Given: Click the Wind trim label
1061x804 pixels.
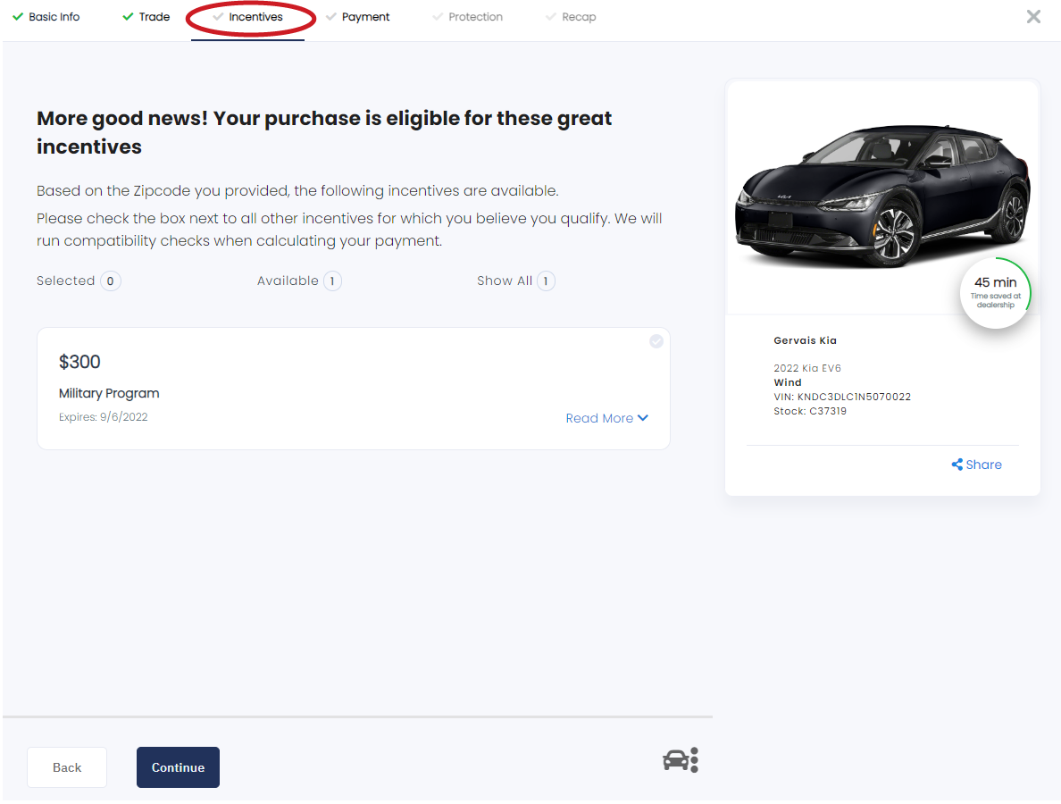Looking at the screenshot, I should tap(788, 382).
